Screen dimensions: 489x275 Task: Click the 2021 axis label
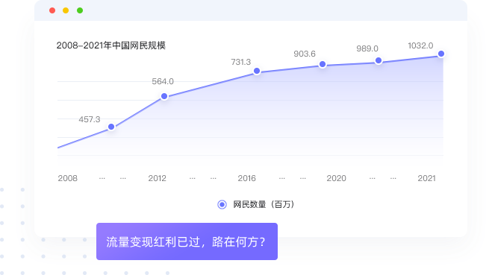coord(426,178)
